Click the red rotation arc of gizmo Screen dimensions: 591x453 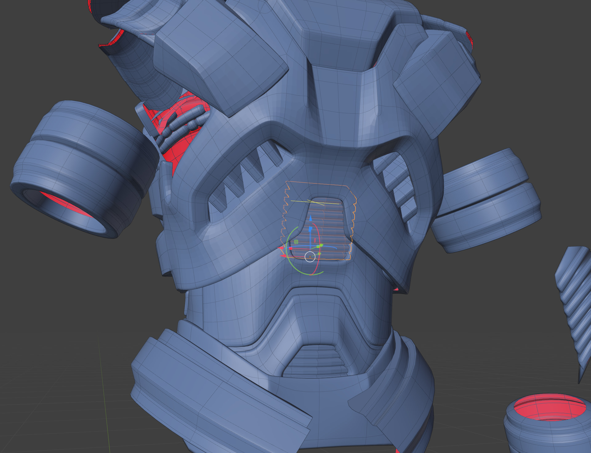319,236
